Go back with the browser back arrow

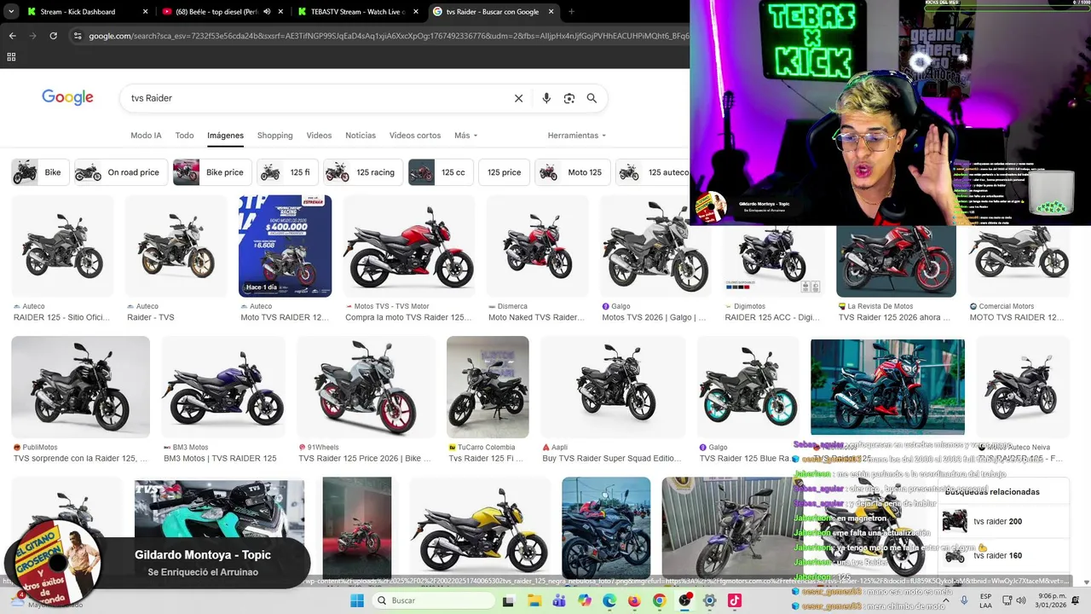(12, 36)
